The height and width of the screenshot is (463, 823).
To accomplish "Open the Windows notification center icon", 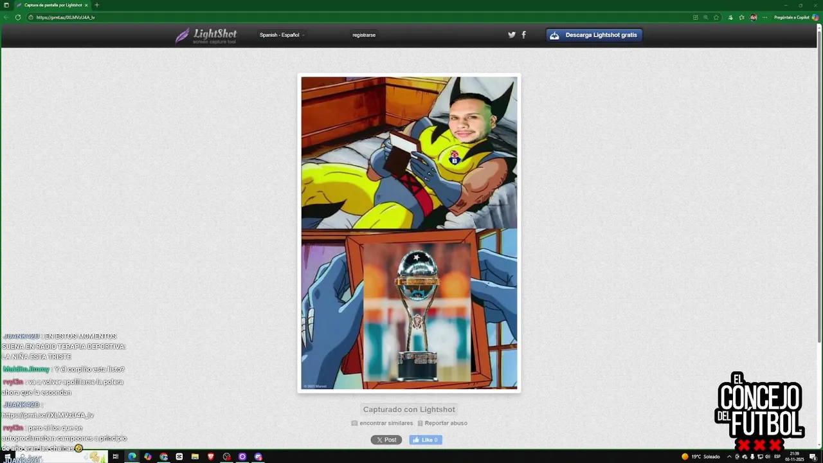I will [813, 457].
